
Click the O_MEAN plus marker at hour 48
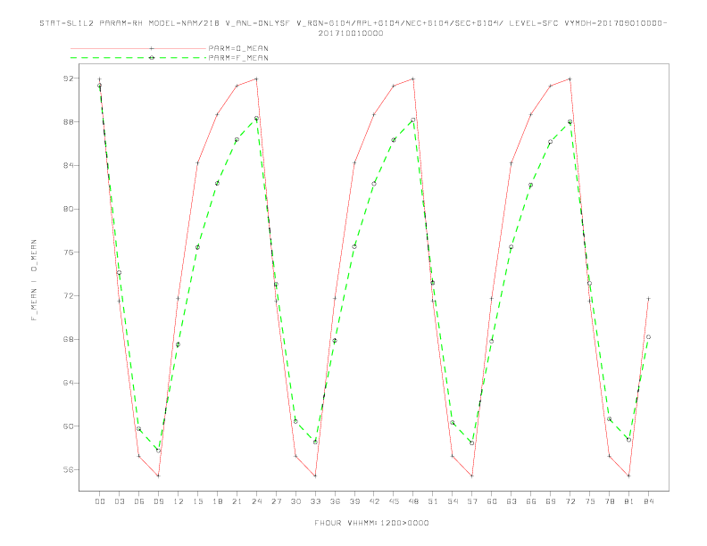[x=413, y=79]
